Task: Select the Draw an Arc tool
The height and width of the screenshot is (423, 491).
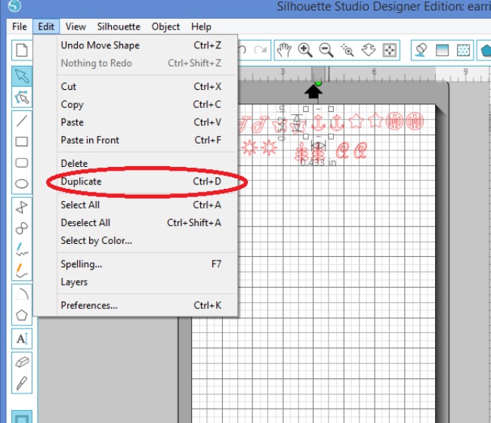Action: point(22,294)
